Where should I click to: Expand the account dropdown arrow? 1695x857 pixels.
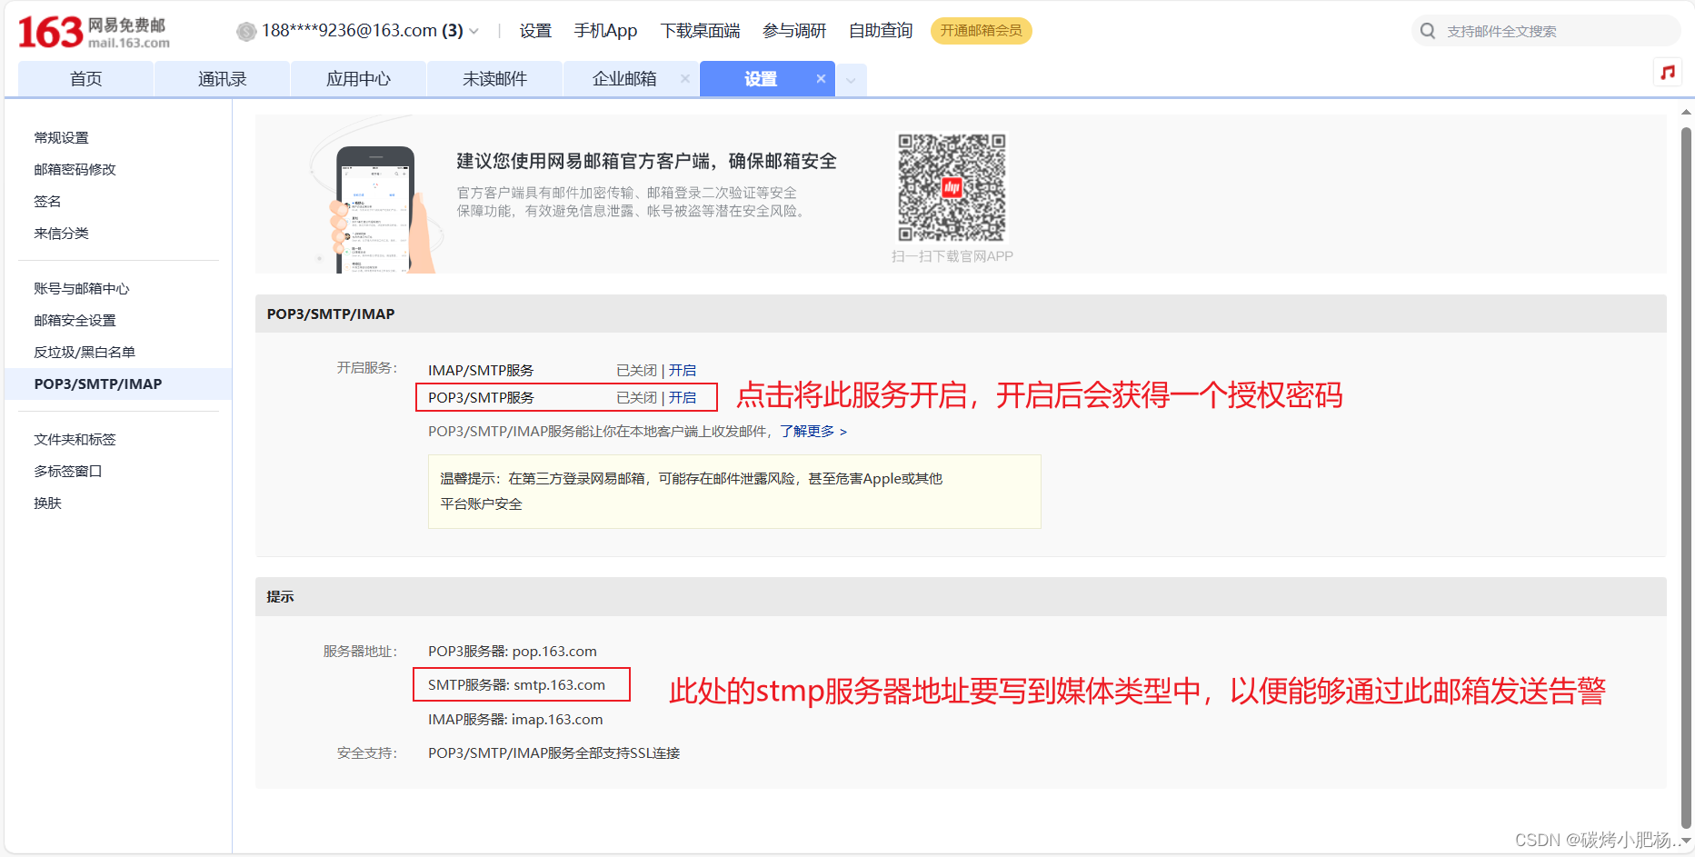(474, 32)
